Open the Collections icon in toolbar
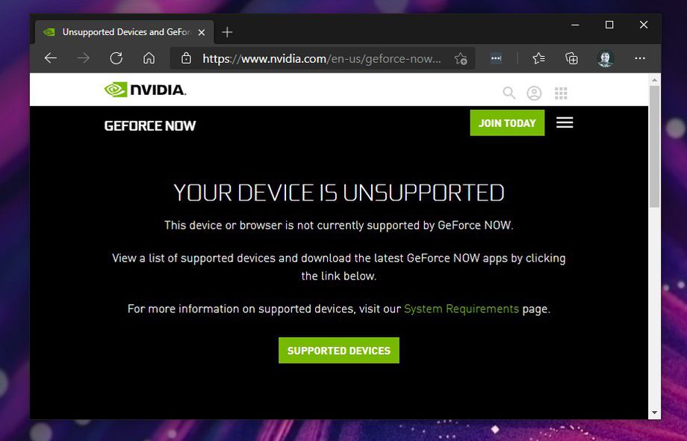687x441 pixels. (571, 58)
